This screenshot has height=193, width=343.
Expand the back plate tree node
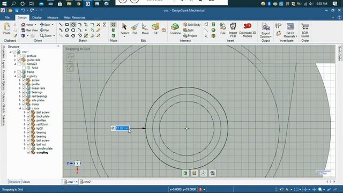click(x=25, y=116)
